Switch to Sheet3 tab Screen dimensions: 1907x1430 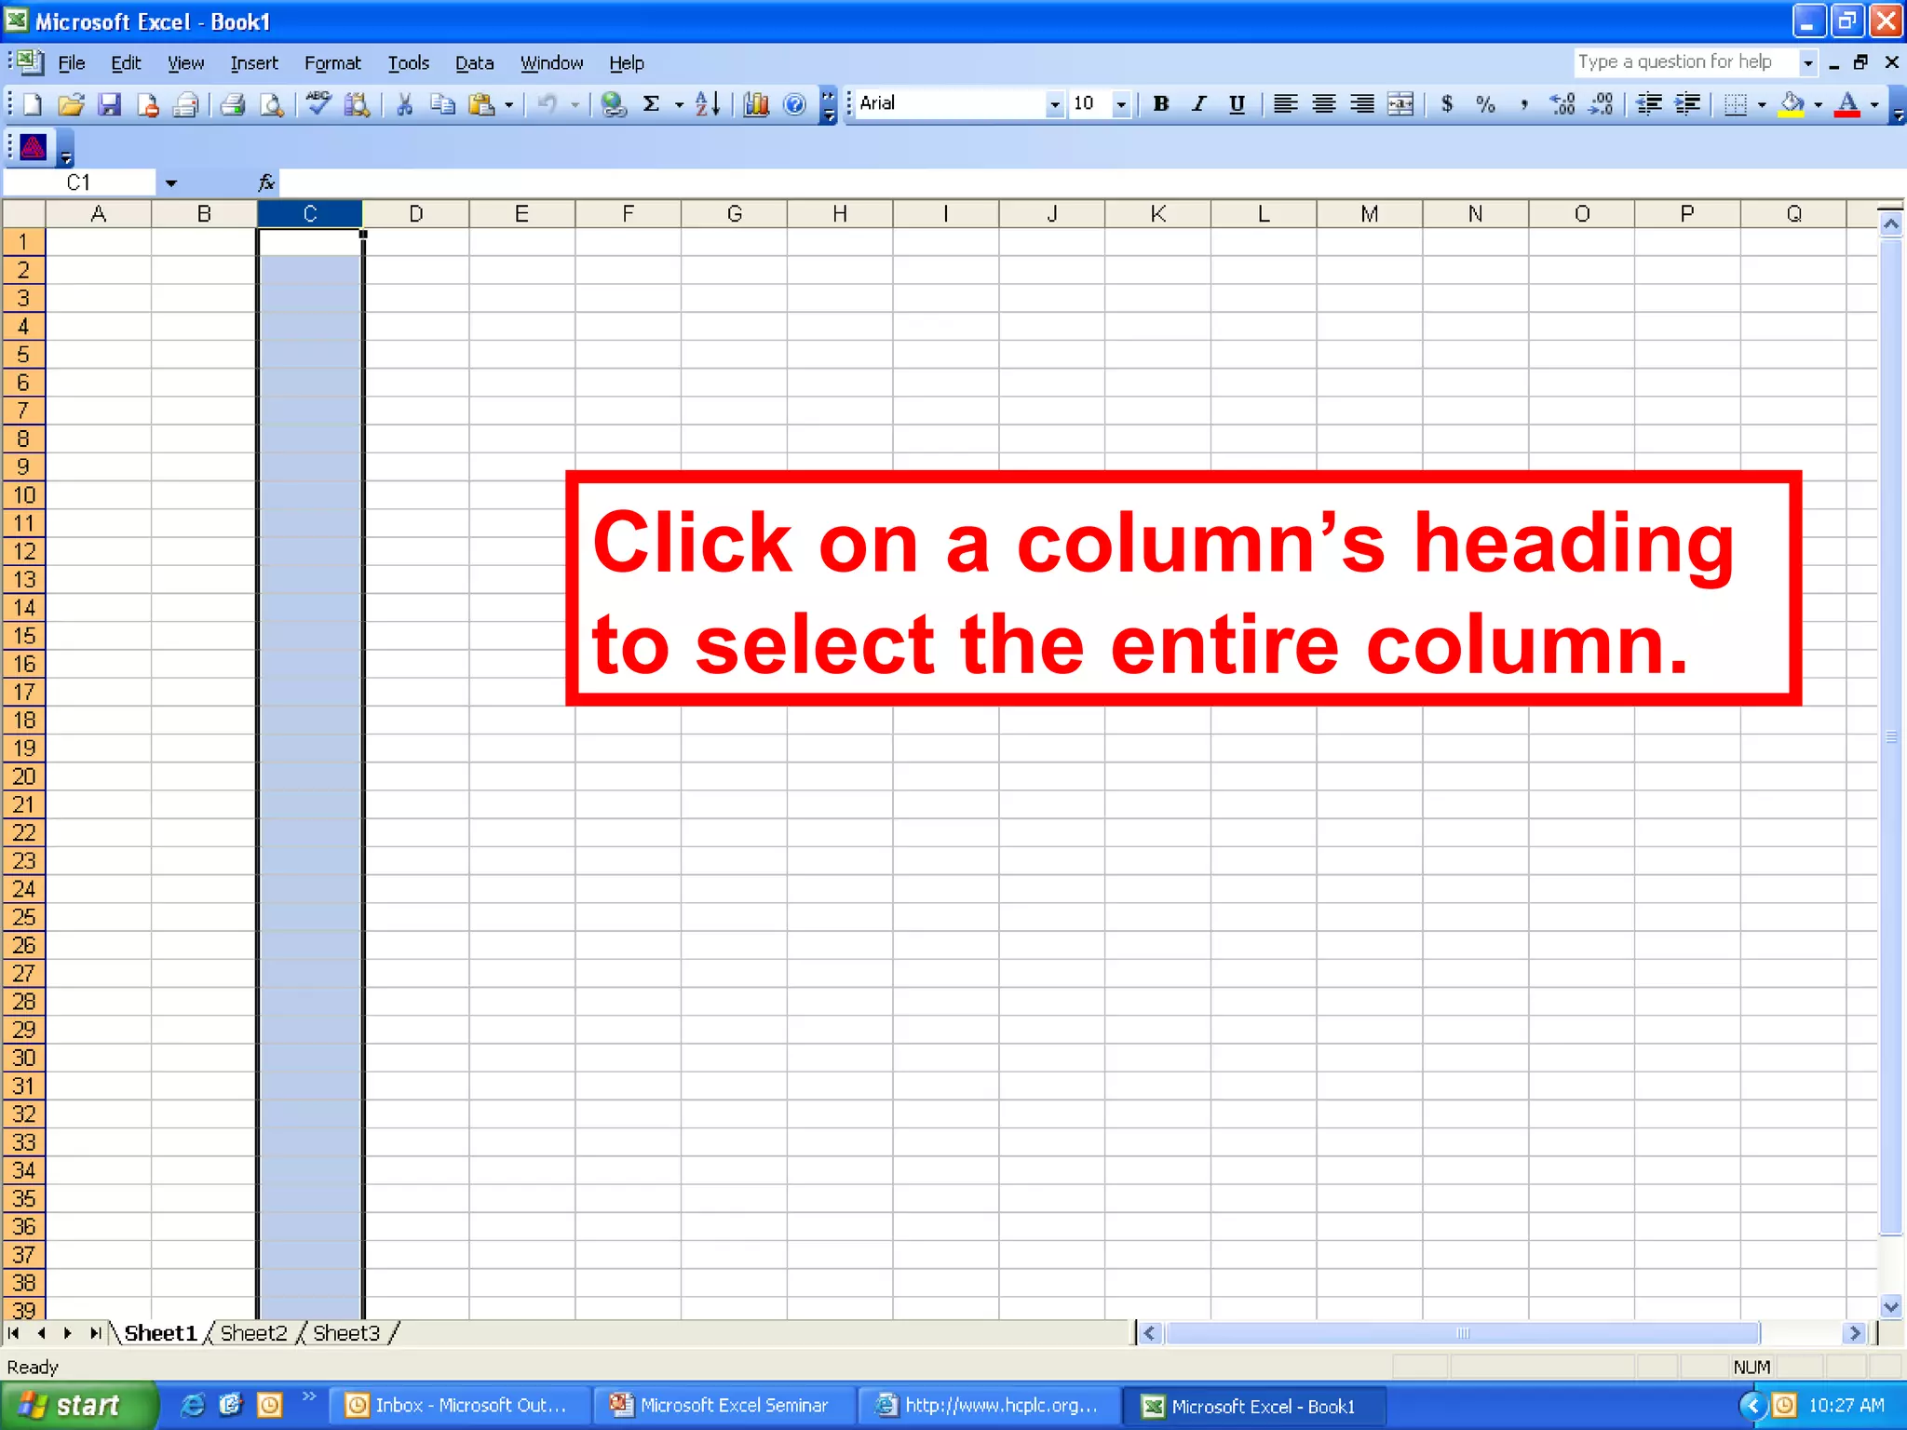346,1332
